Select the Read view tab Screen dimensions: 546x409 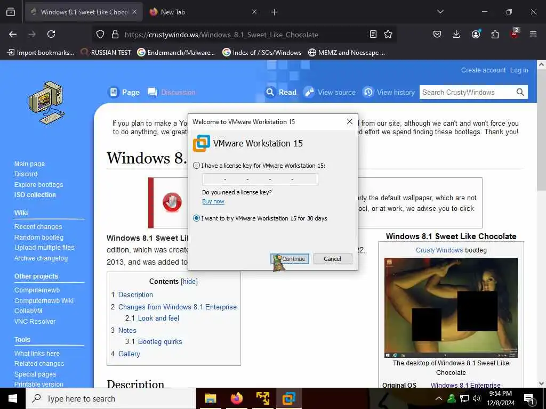click(281, 92)
